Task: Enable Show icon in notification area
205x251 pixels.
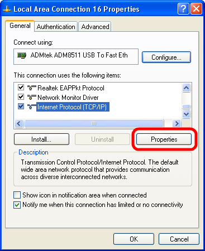Action: tap(17, 195)
